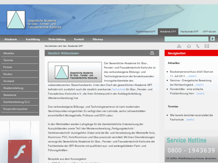The width and height of the screenshot is (218, 163).
Task: Switch to the Fachschule GFF tab
Action: click(189, 32)
